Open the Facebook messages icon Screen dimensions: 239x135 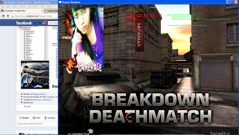point(40,23)
